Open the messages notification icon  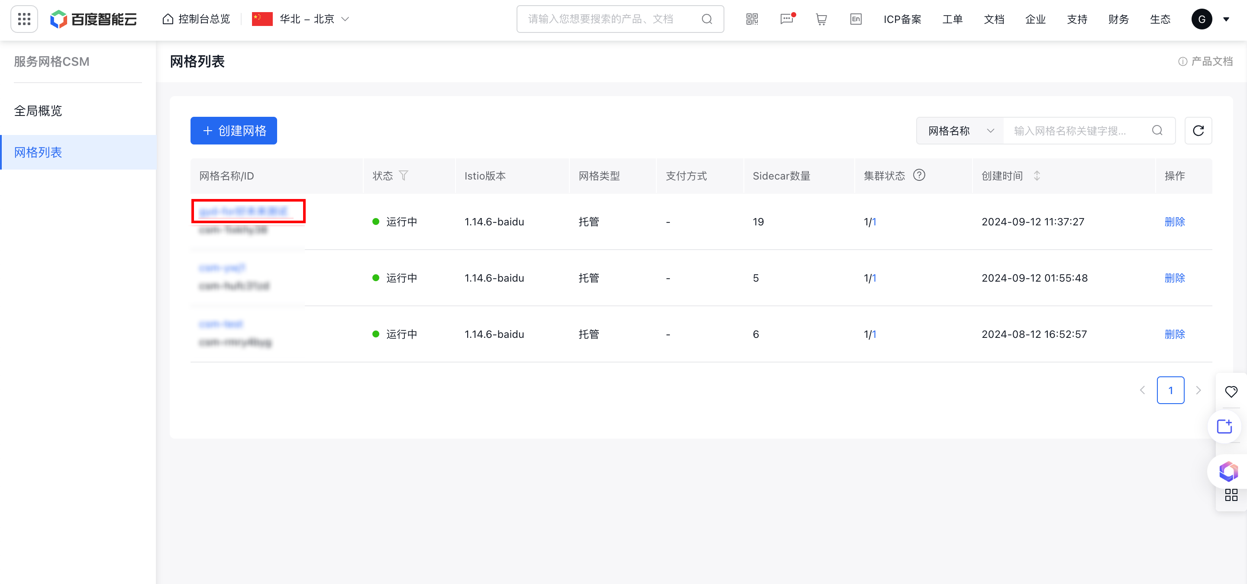click(x=787, y=19)
